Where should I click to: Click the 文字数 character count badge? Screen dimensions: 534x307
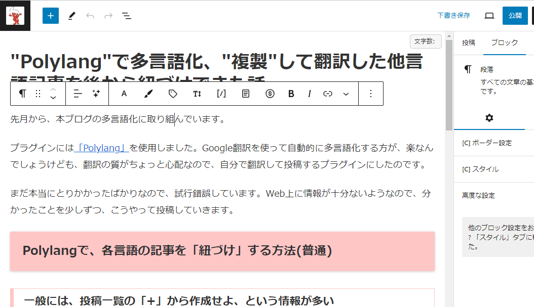click(x=426, y=41)
